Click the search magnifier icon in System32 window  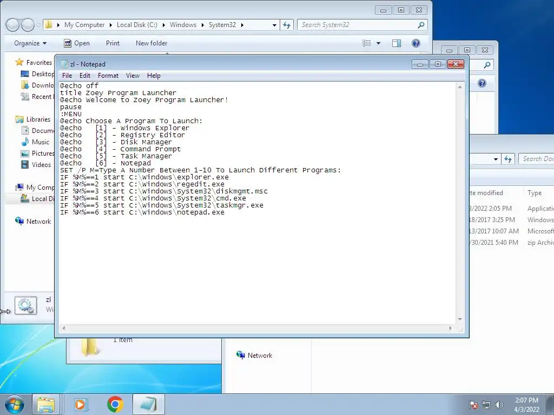[421, 25]
